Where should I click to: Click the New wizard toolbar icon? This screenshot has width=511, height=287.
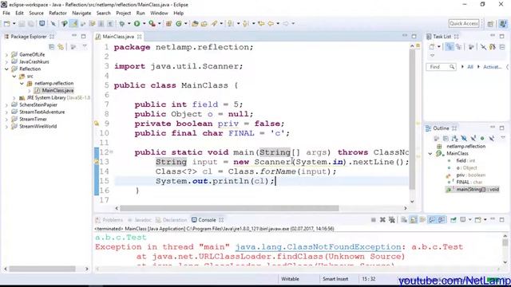7,23
